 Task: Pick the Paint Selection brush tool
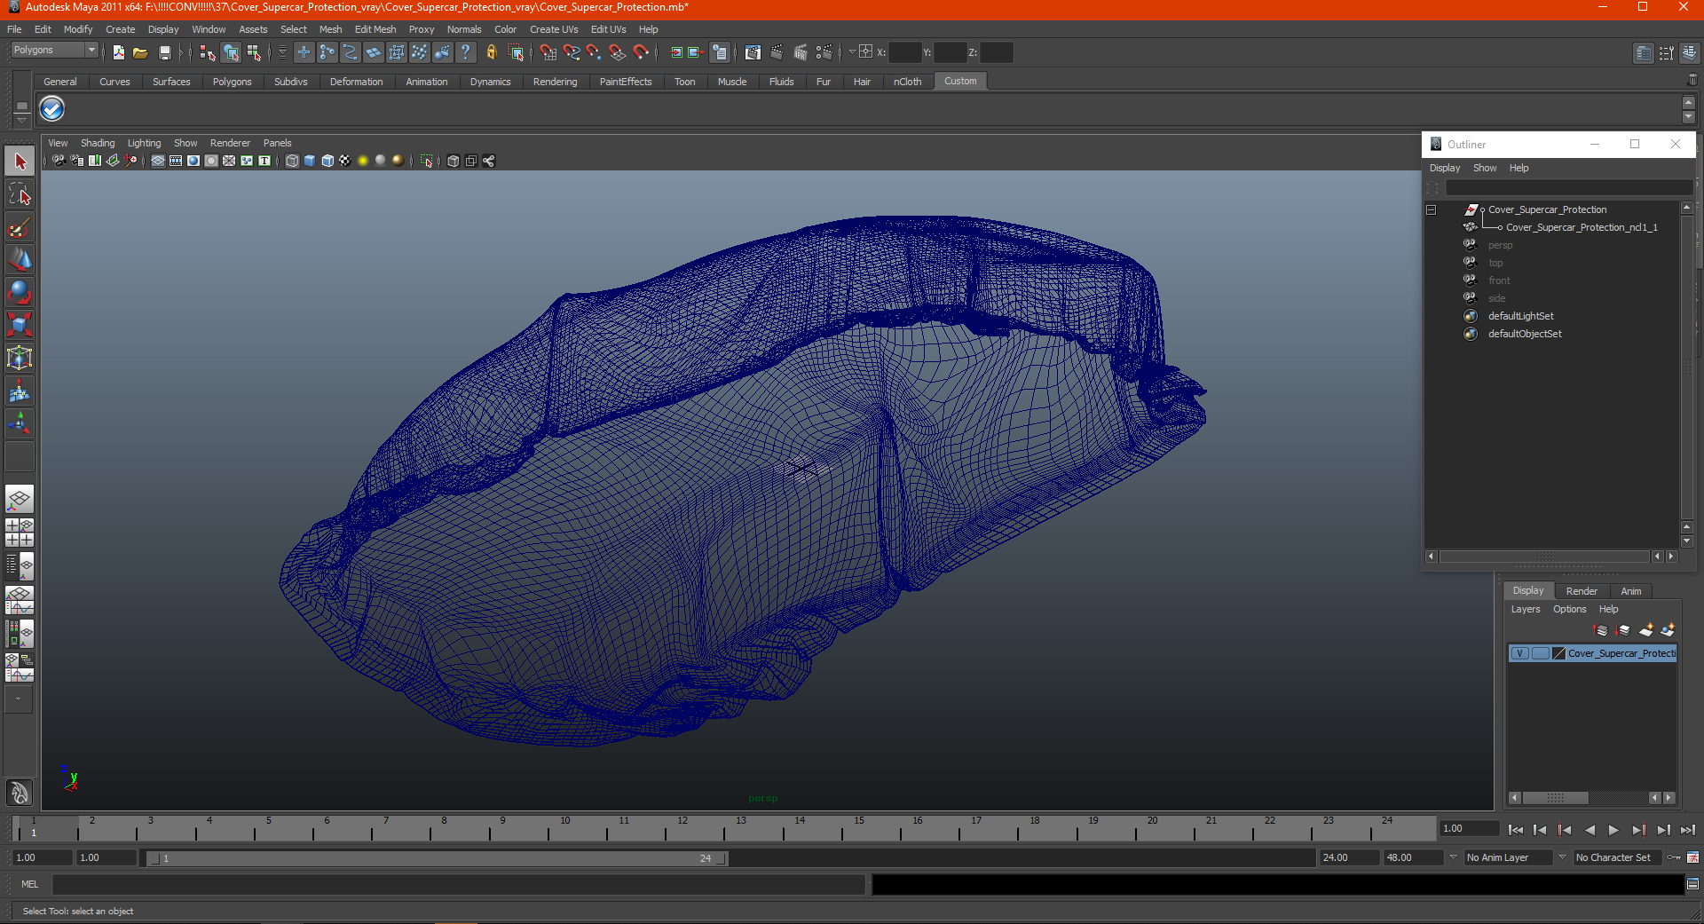[20, 227]
